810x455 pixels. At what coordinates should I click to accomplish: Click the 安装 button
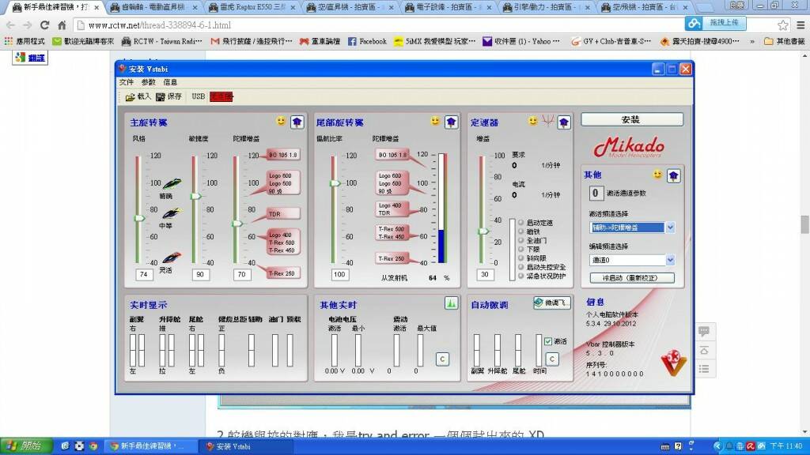pyautogui.click(x=631, y=119)
